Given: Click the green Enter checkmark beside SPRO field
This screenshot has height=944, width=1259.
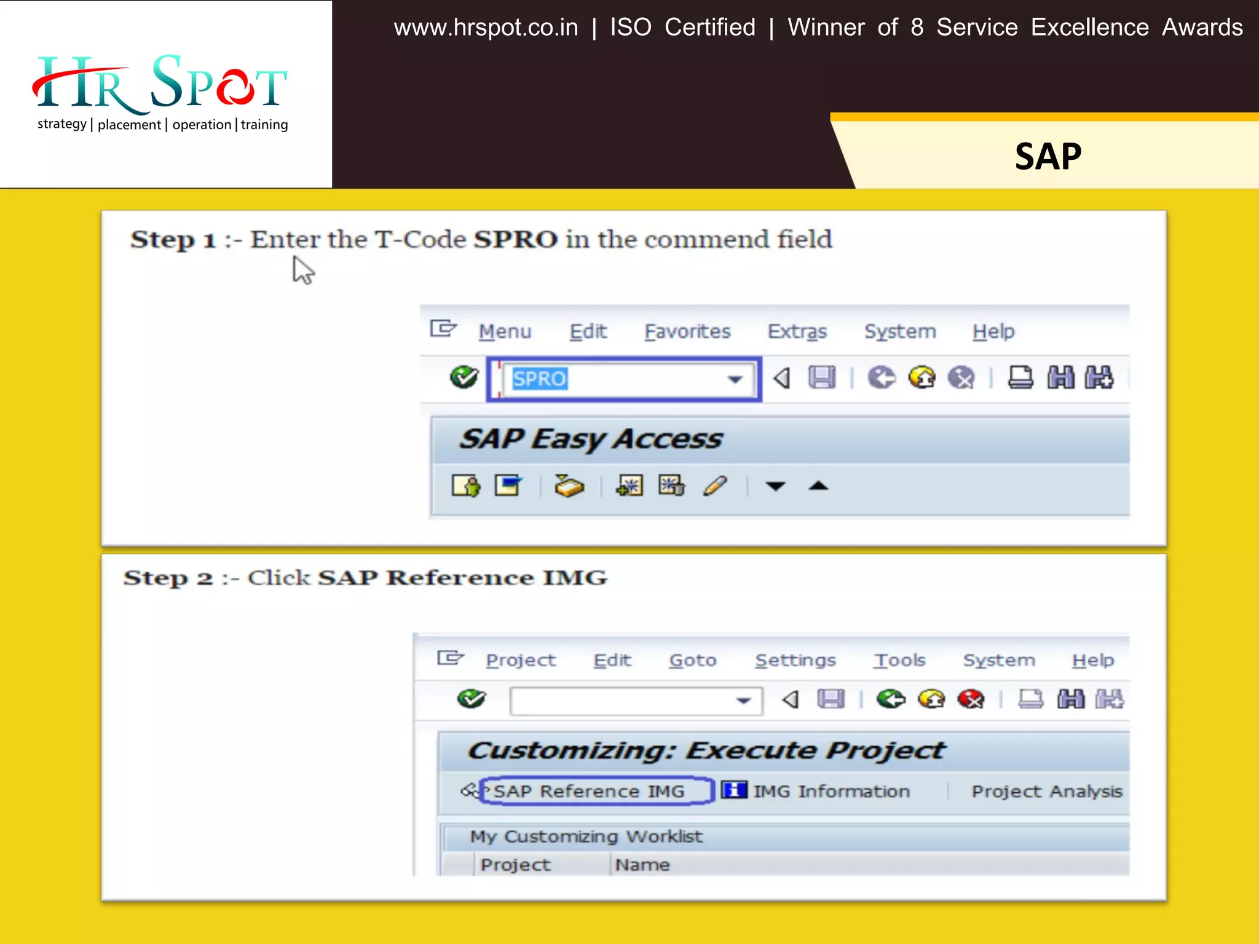Looking at the screenshot, I should pos(464,377).
